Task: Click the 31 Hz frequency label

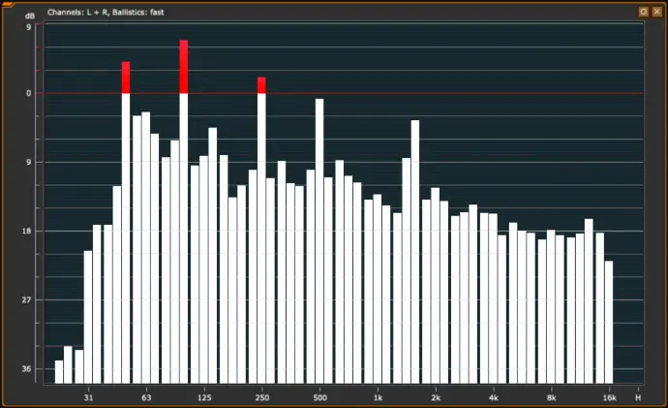Action: click(89, 397)
